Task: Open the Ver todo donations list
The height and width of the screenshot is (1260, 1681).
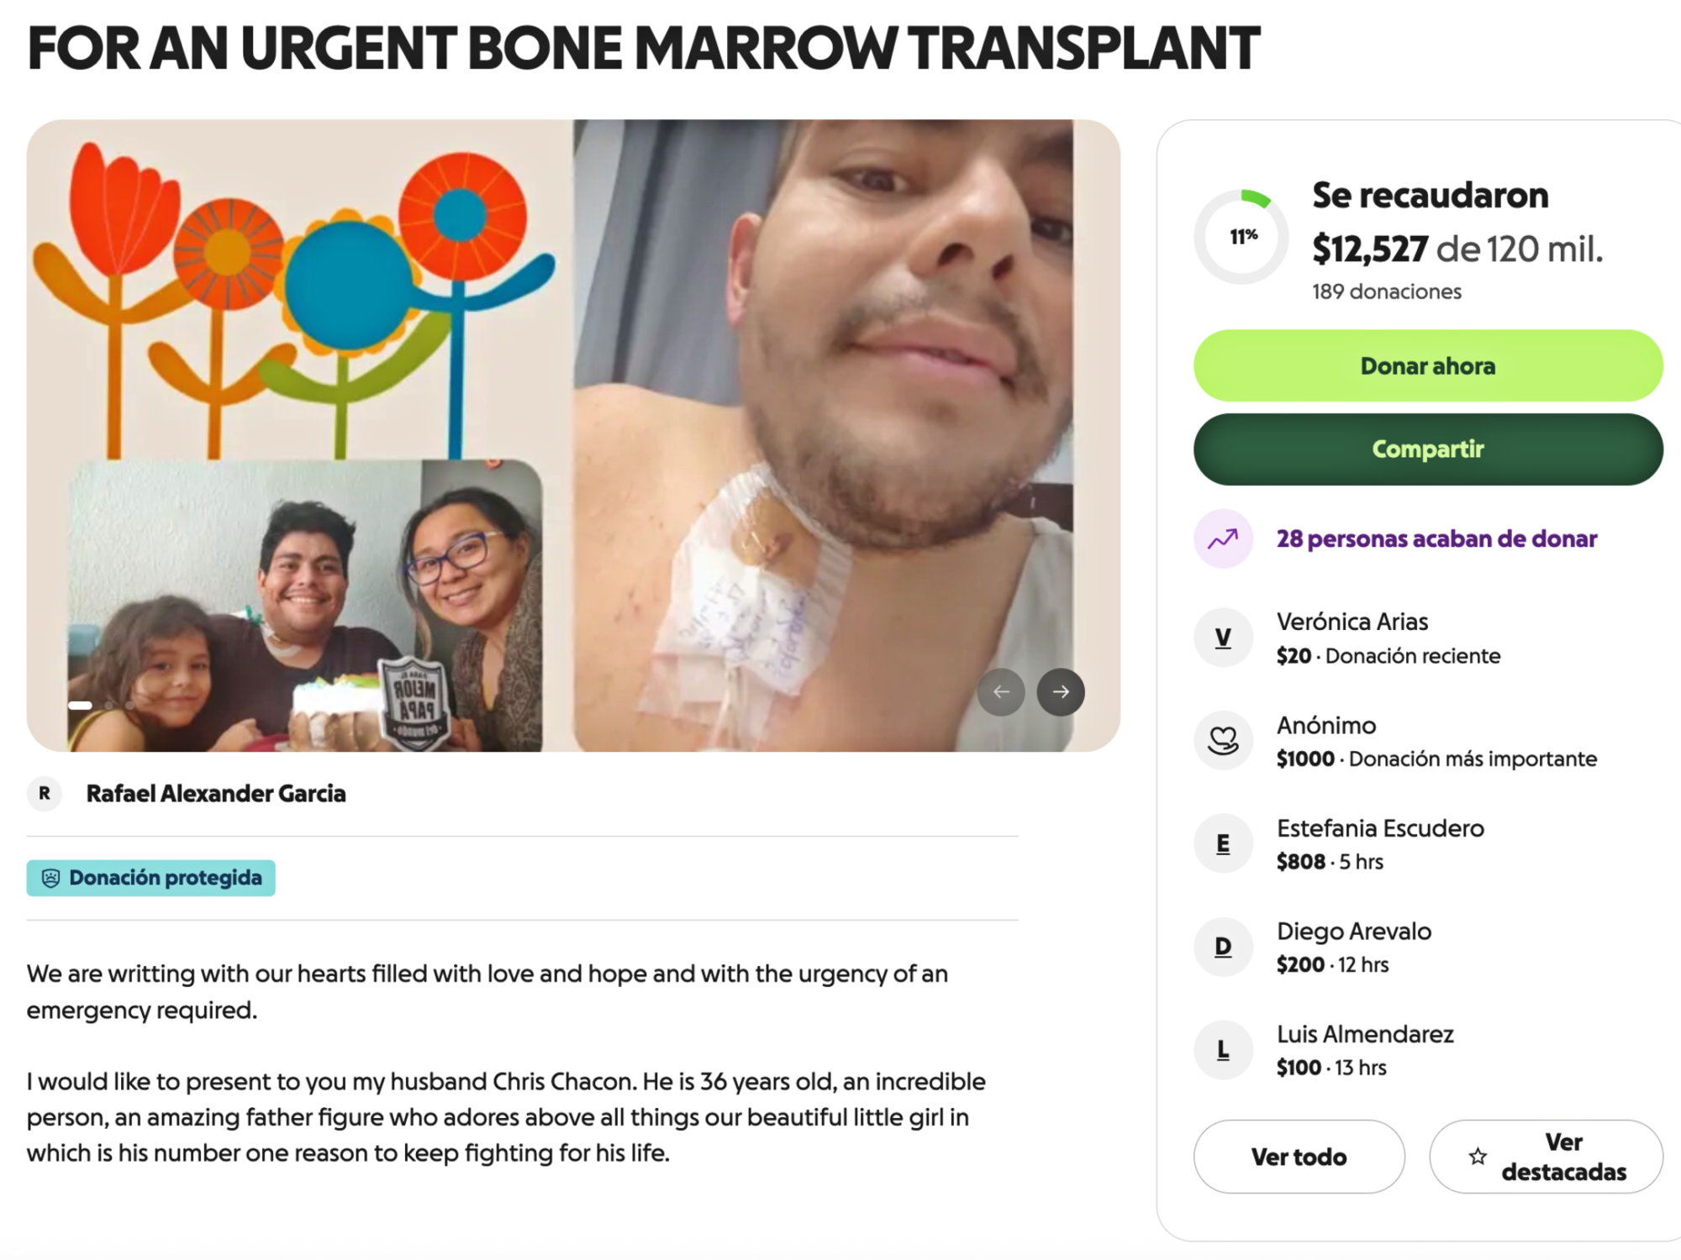Action: pos(1299,1157)
